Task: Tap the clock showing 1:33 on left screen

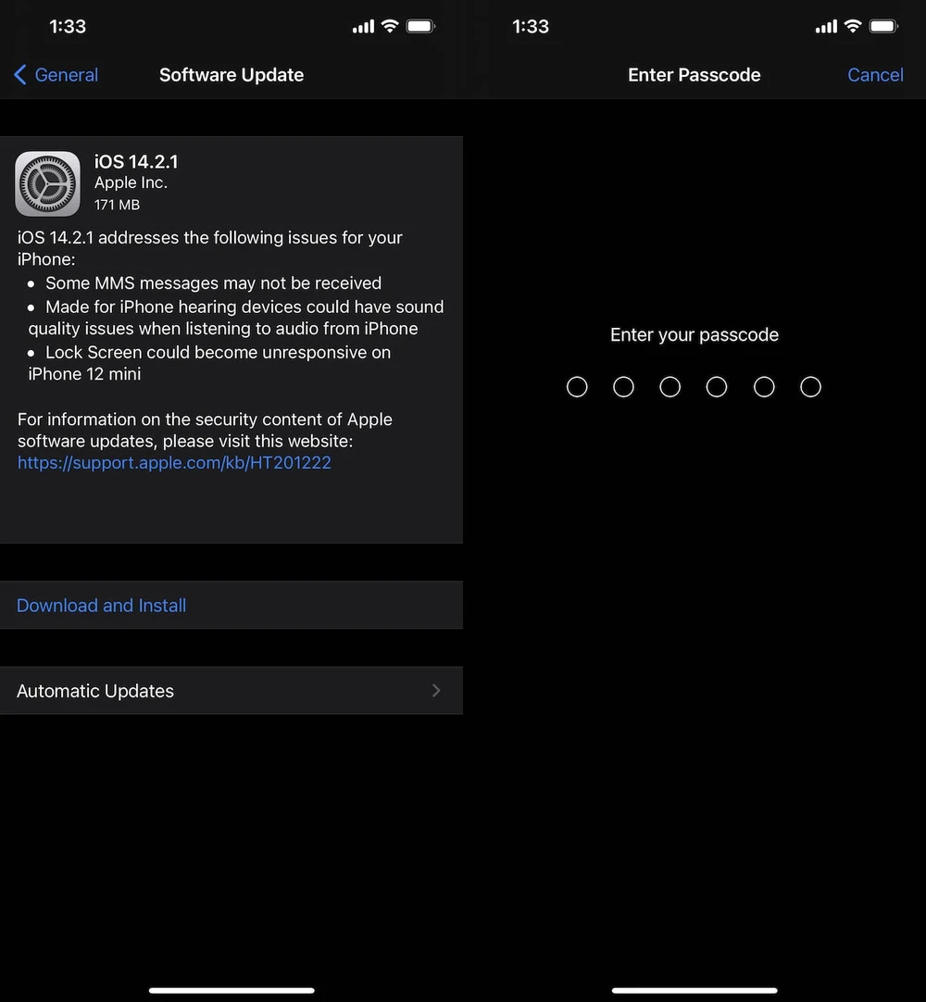Action: pyautogui.click(x=67, y=27)
